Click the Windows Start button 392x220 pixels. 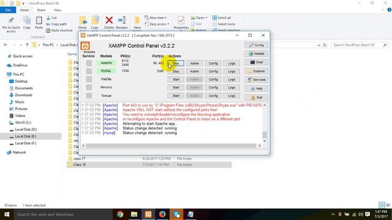7,215
